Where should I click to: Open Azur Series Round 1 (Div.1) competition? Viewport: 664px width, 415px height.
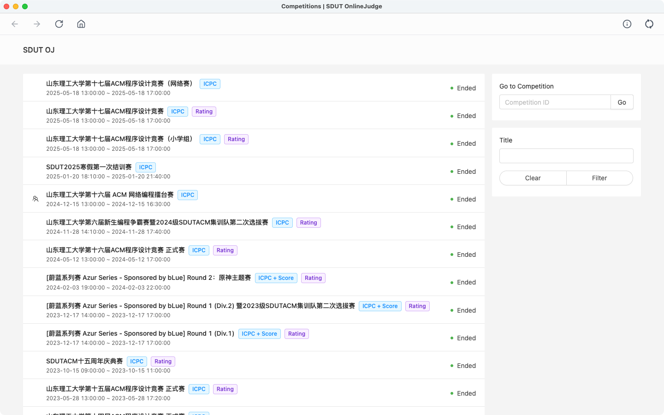click(140, 333)
